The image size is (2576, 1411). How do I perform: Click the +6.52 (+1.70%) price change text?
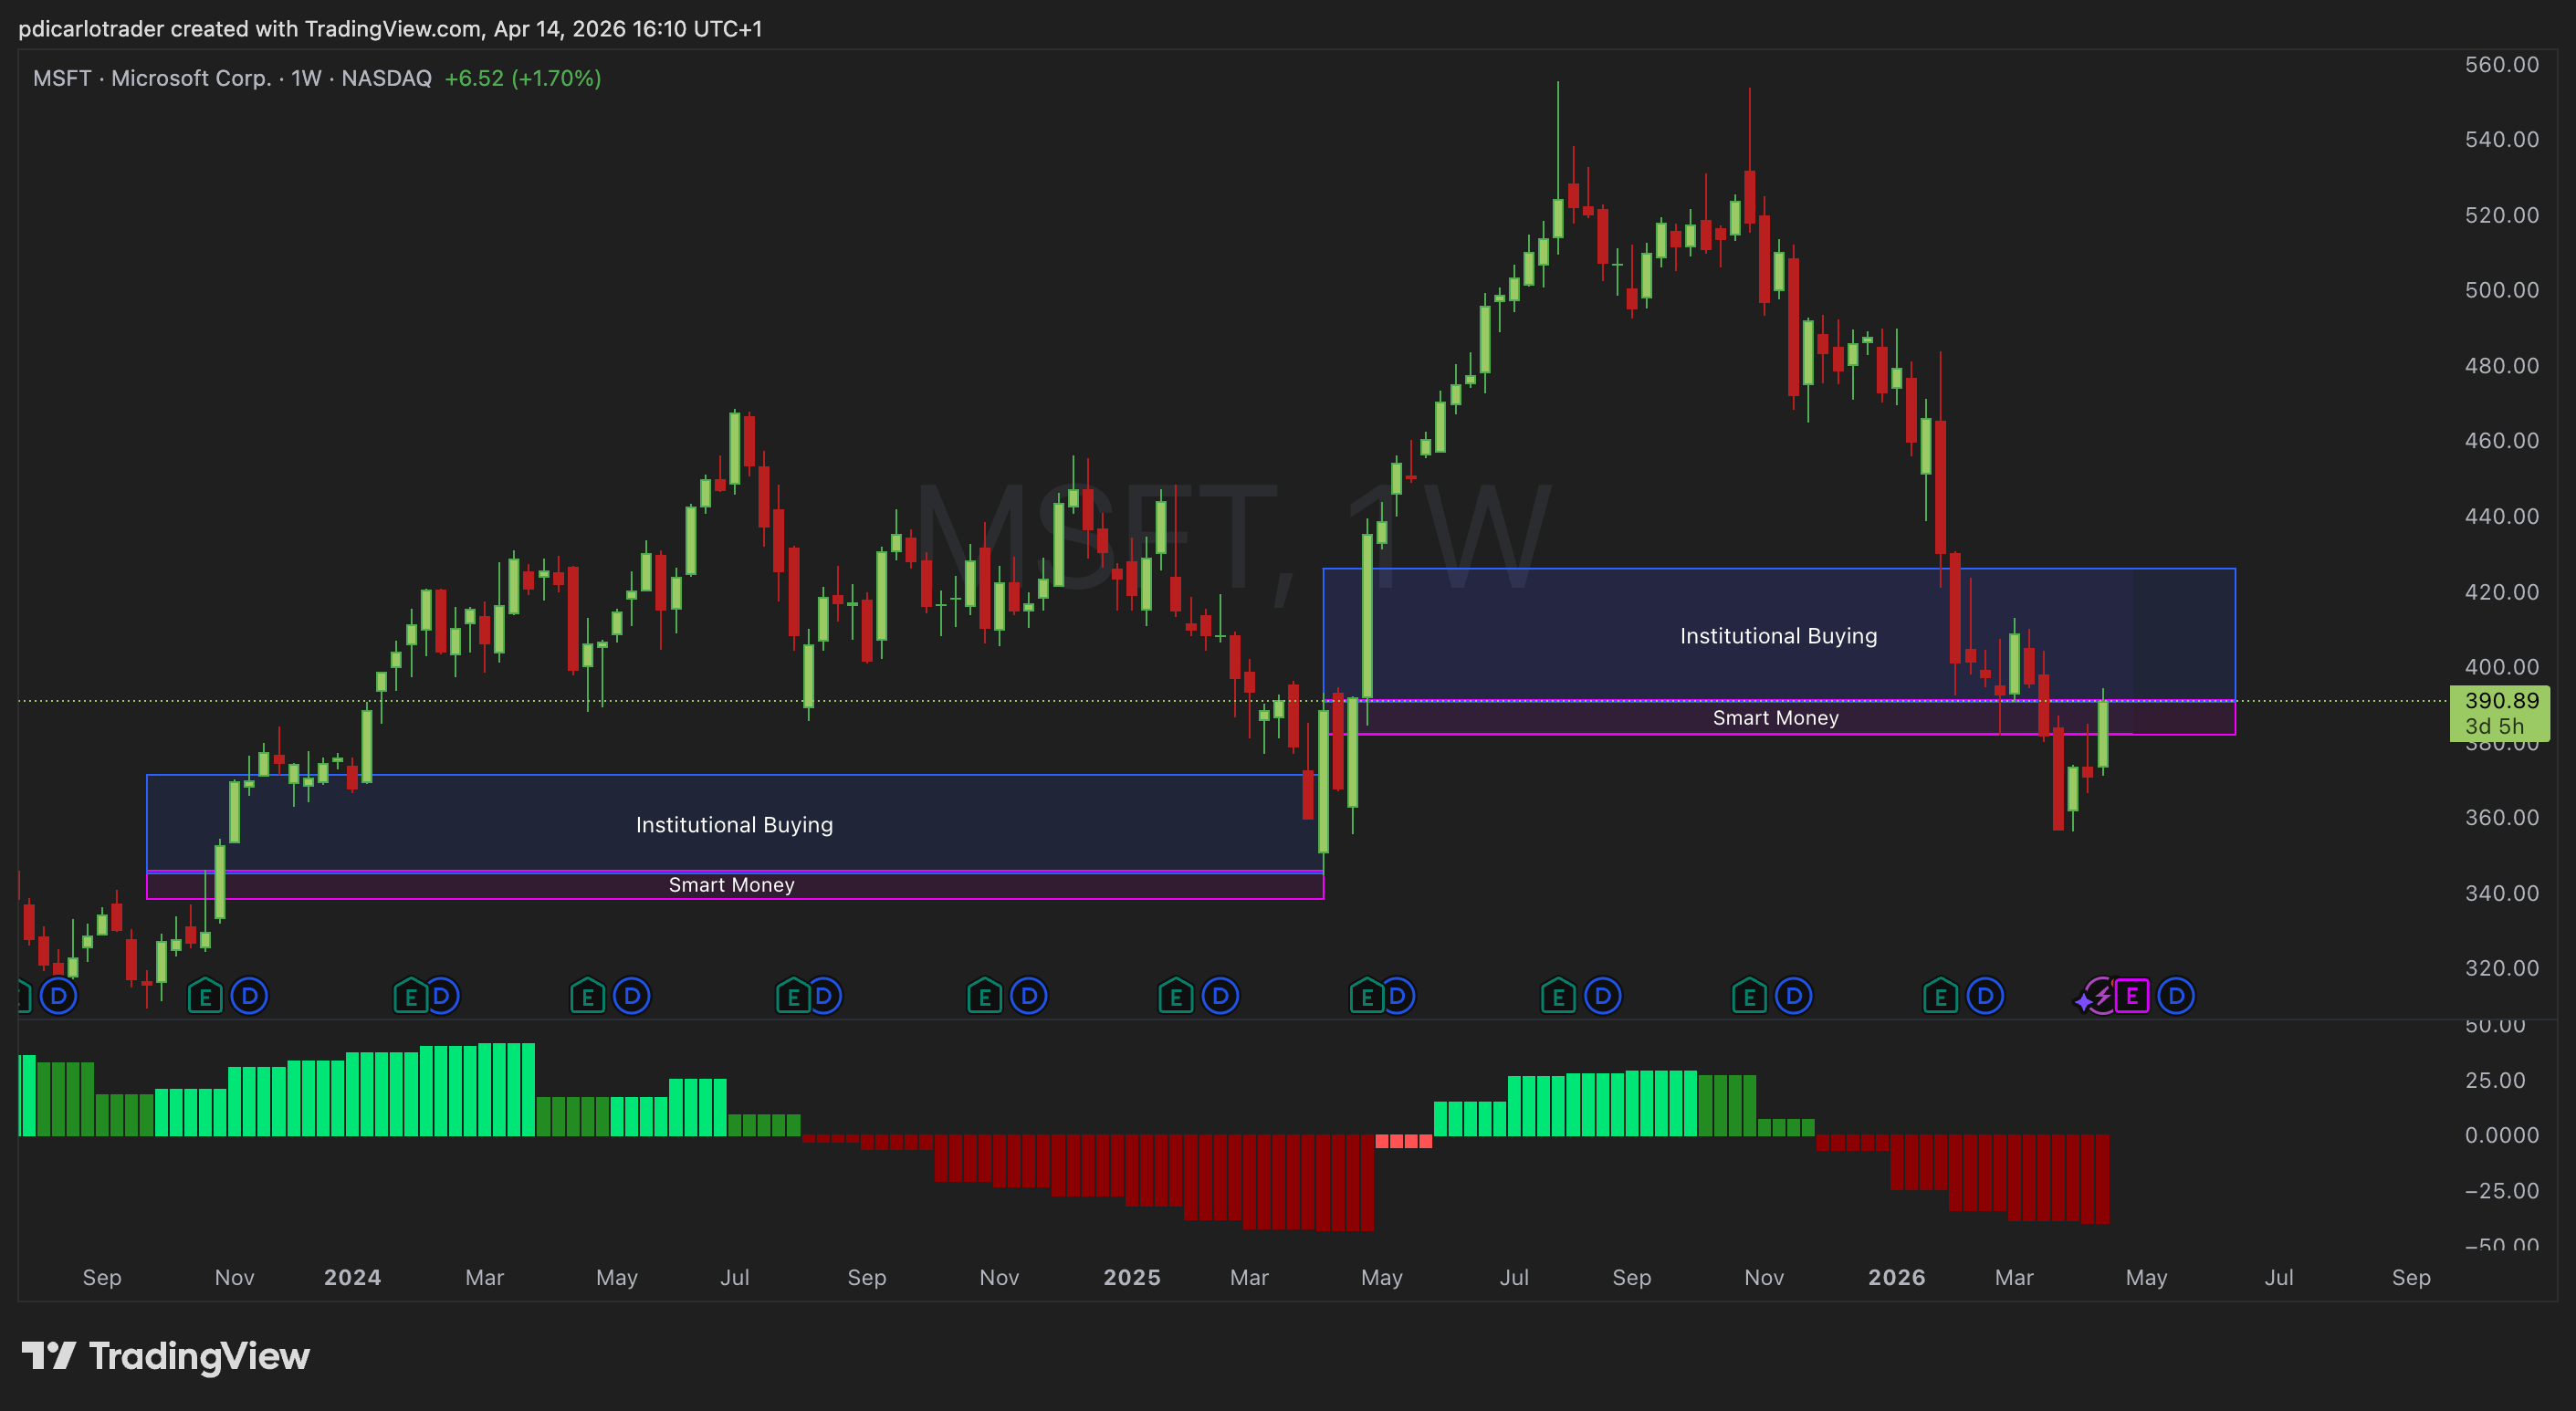[x=522, y=78]
